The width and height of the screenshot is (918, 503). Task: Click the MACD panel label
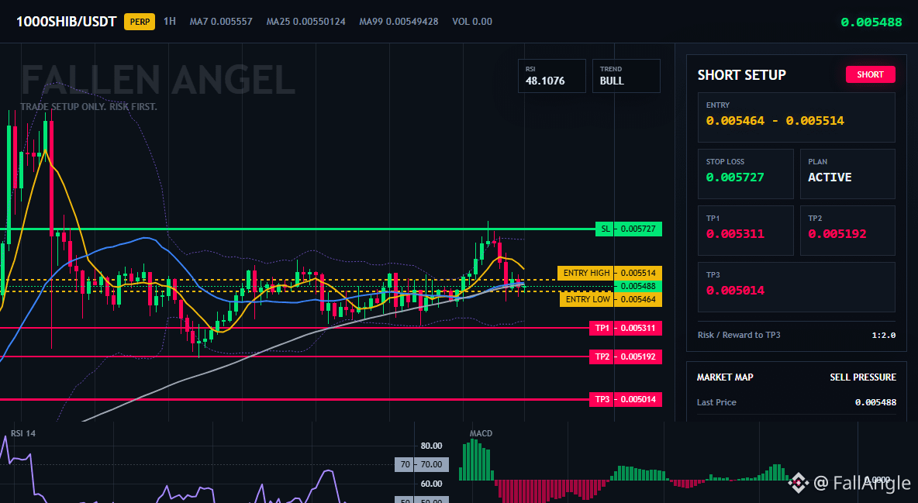point(481,433)
